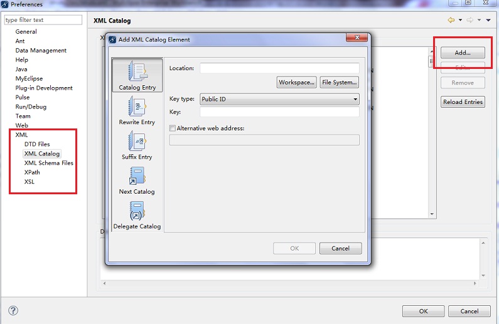The height and width of the screenshot is (324, 499).
Task: Select XML Catalog under XML
Action: pos(42,154)
